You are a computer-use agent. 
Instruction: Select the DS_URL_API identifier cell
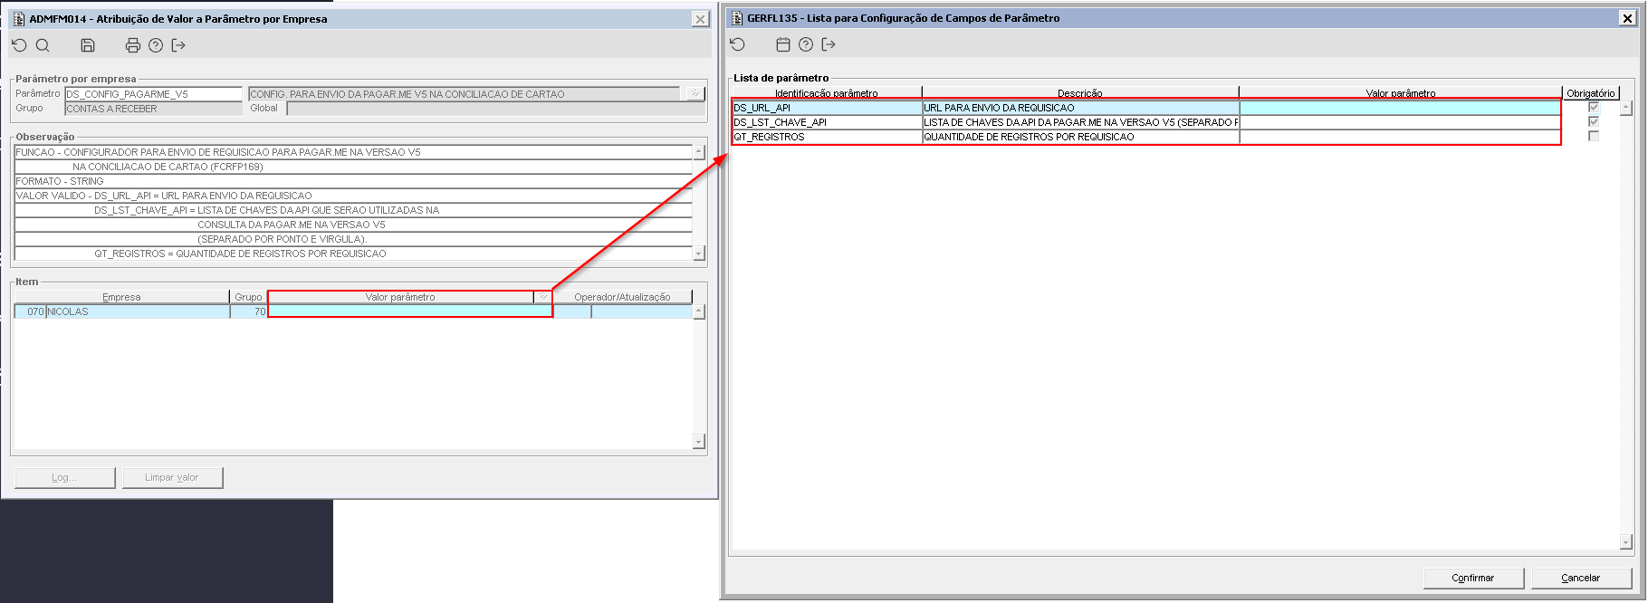tap(827, 108)
